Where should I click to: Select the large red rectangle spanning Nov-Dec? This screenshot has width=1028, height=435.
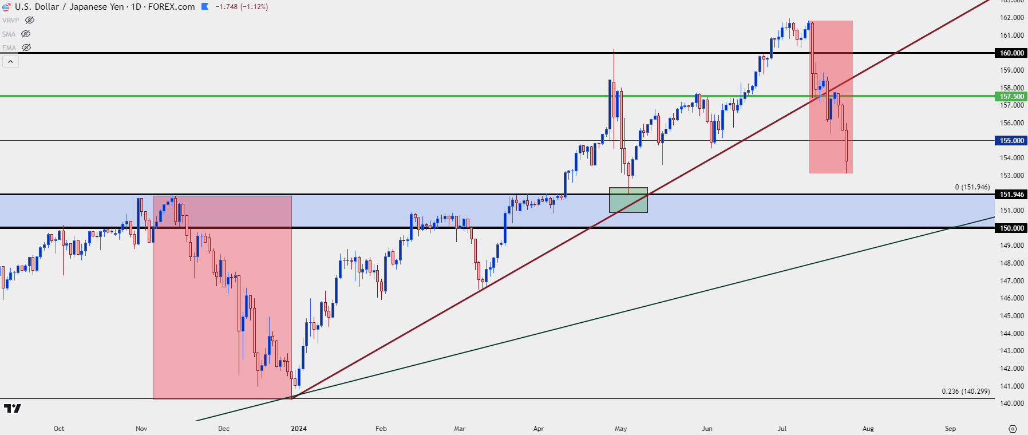coord(222,297)
